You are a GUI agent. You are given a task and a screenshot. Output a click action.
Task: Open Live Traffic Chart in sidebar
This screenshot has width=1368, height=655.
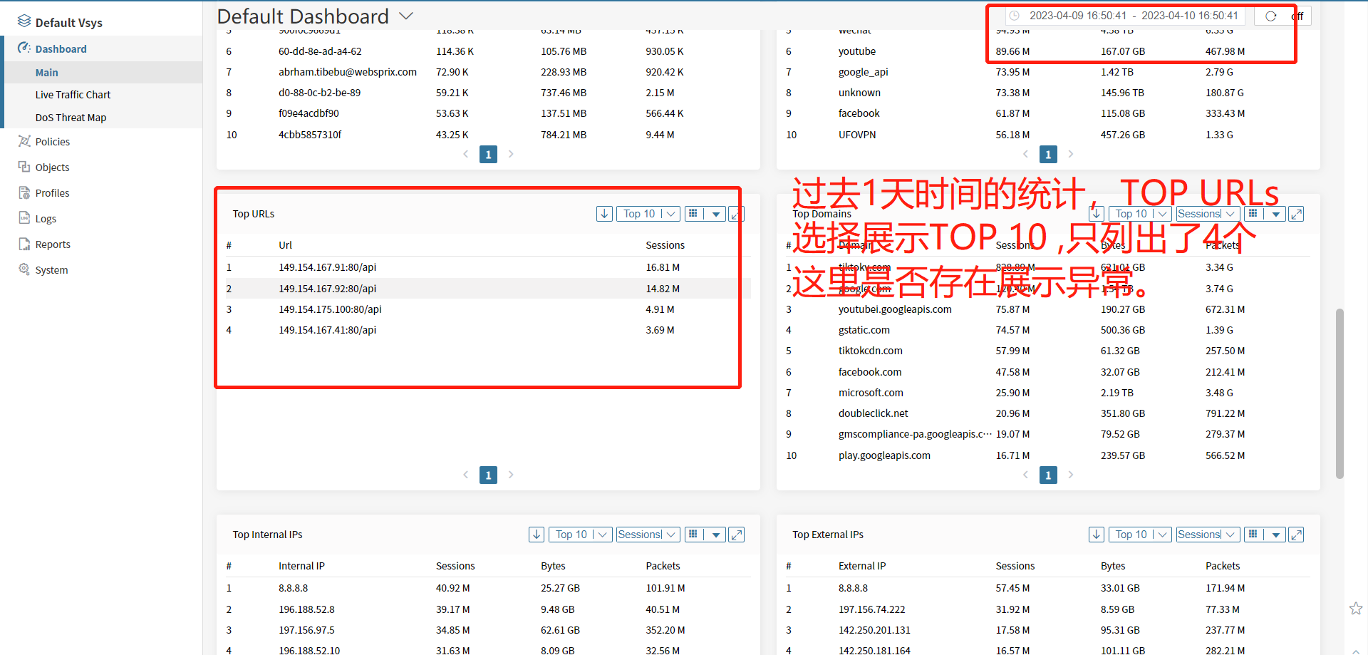[73, 95]
